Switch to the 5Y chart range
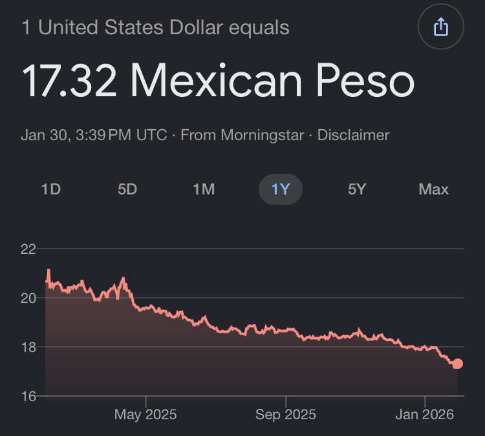Screen dimensions: 485x436 (357, 189)
